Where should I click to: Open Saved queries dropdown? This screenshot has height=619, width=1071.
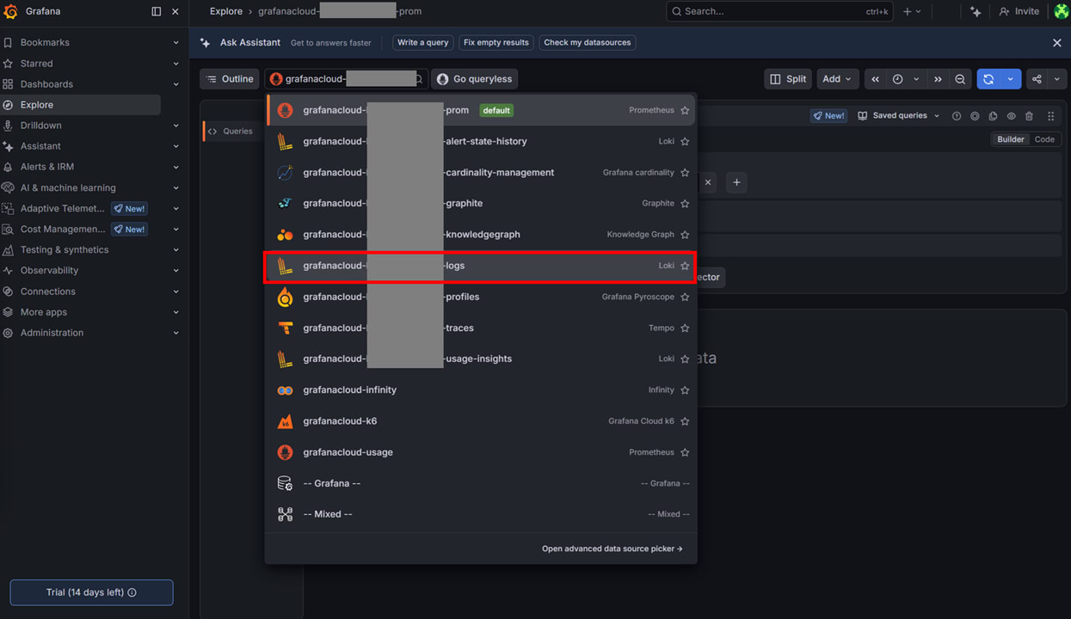click(898, 116)
